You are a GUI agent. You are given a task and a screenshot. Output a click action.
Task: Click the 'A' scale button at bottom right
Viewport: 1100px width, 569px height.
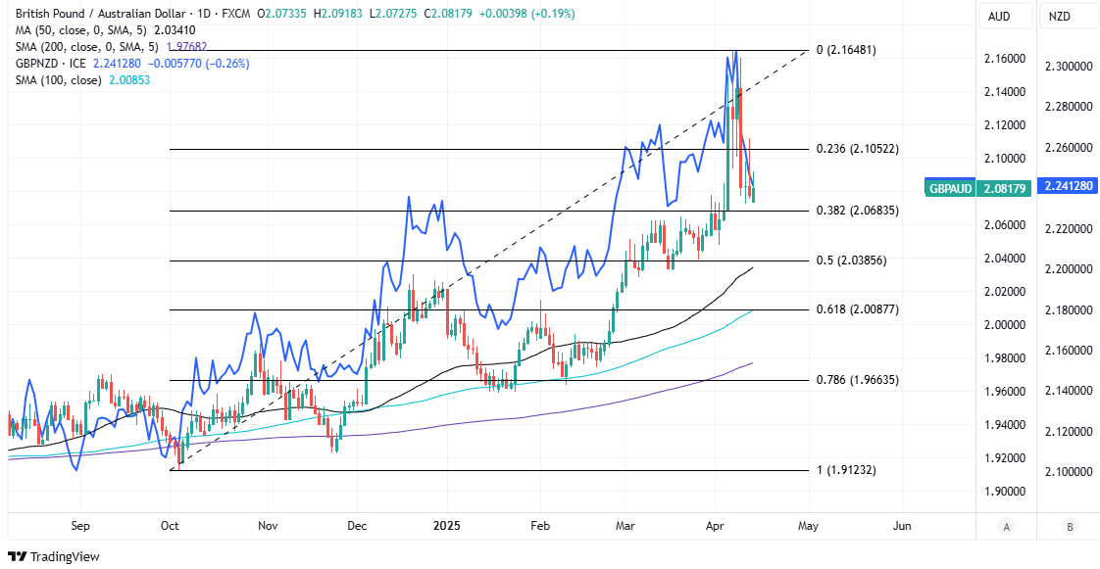[x=1006, y=527]
